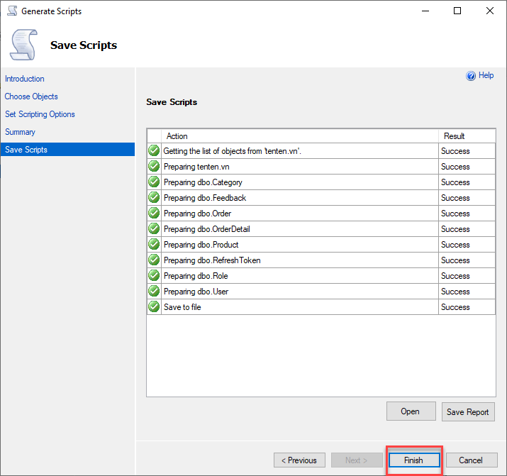Viewport: 507px width, 476px height.
Task: Click green check icon beside Preparing dbo.Category
Action: click(x=154, y=182)
